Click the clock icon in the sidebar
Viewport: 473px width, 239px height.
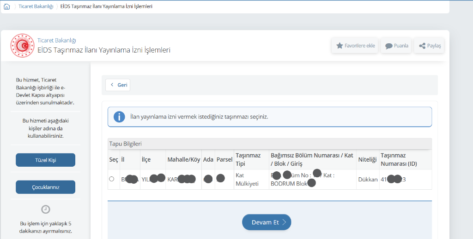(x=46, y=209)
